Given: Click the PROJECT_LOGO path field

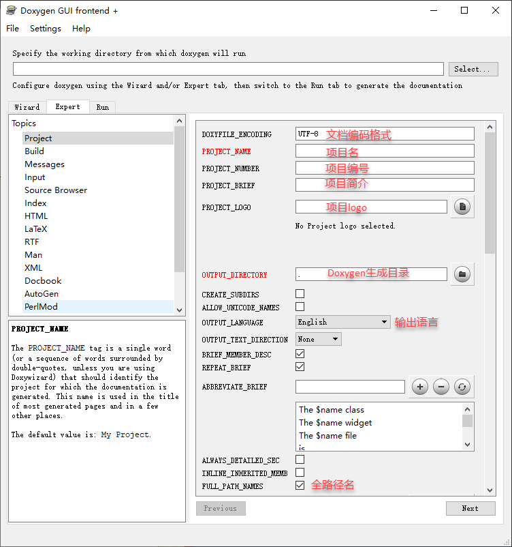Looking at the screenshot, I should coord(371,207).
